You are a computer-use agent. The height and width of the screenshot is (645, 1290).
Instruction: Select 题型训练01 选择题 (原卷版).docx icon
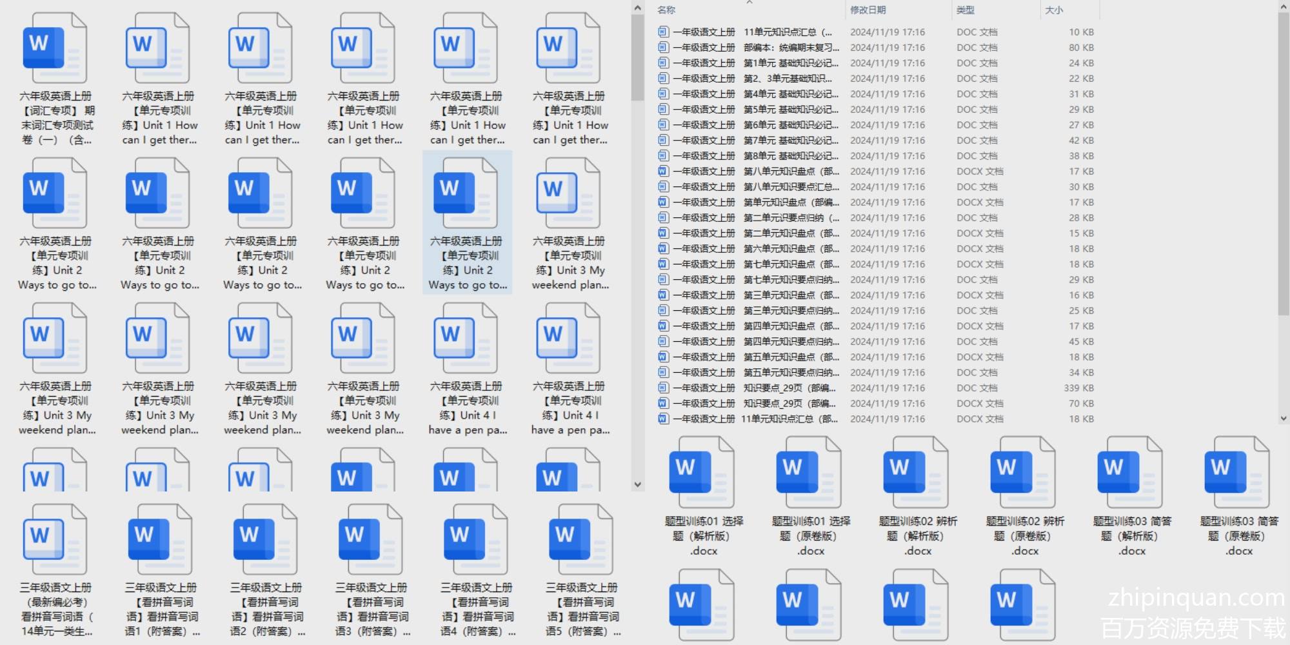[x=810, y=473]
